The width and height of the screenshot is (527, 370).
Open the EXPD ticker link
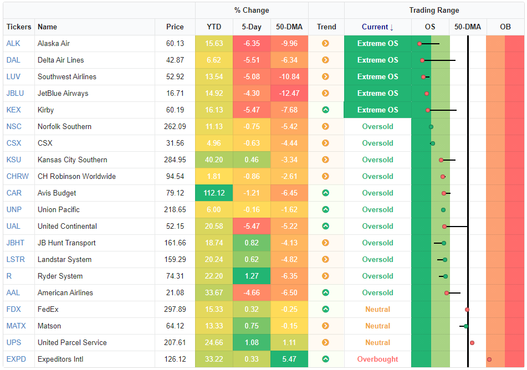pos(16,359)
